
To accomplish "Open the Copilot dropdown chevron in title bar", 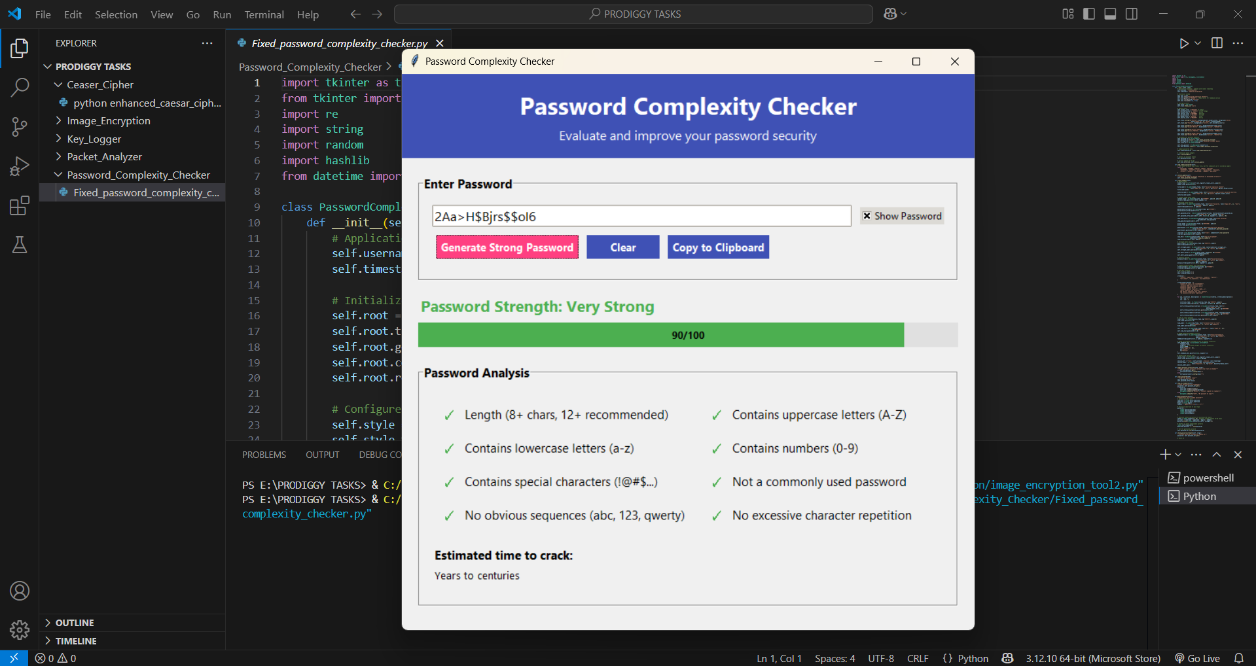I will [x=904, y=14].
